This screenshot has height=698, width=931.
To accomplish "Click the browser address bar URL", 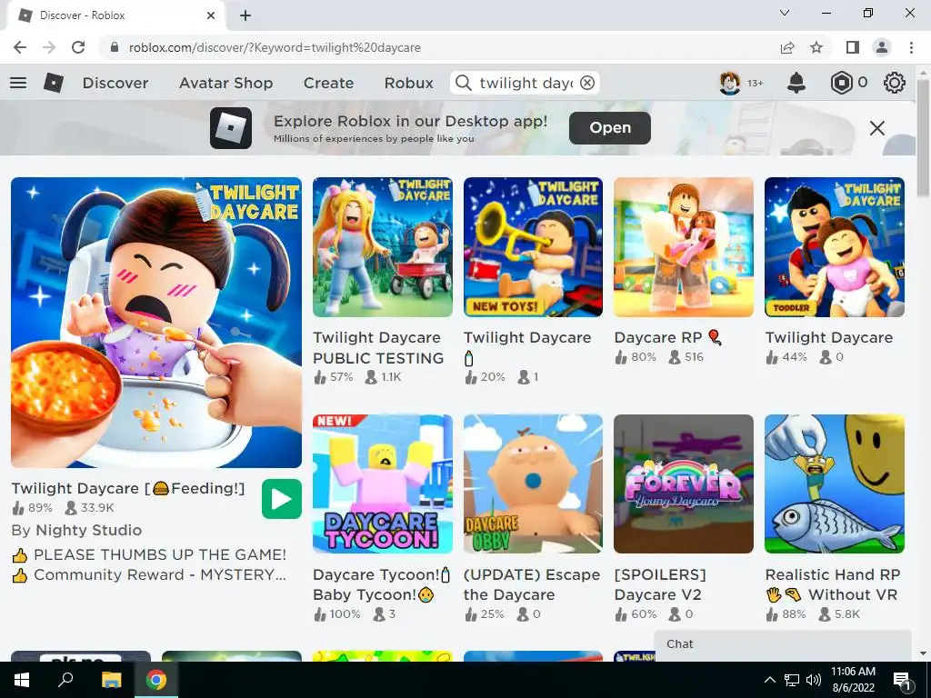I will [275, 47].
